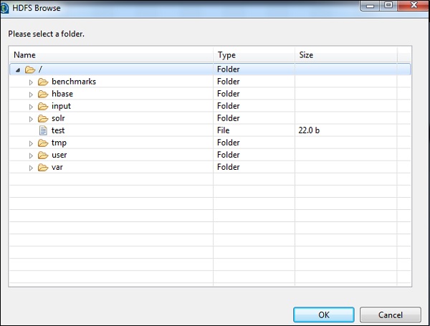Click the input folder icon
Viewport: 430px width, 326px height.
[43, 106]
